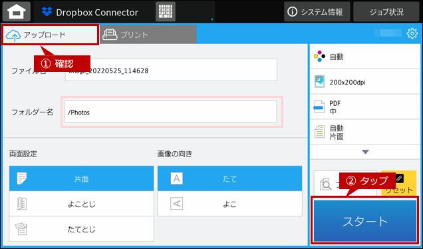
Task: Open the 自動 片面 original size setting
Action: coord(365,132)
